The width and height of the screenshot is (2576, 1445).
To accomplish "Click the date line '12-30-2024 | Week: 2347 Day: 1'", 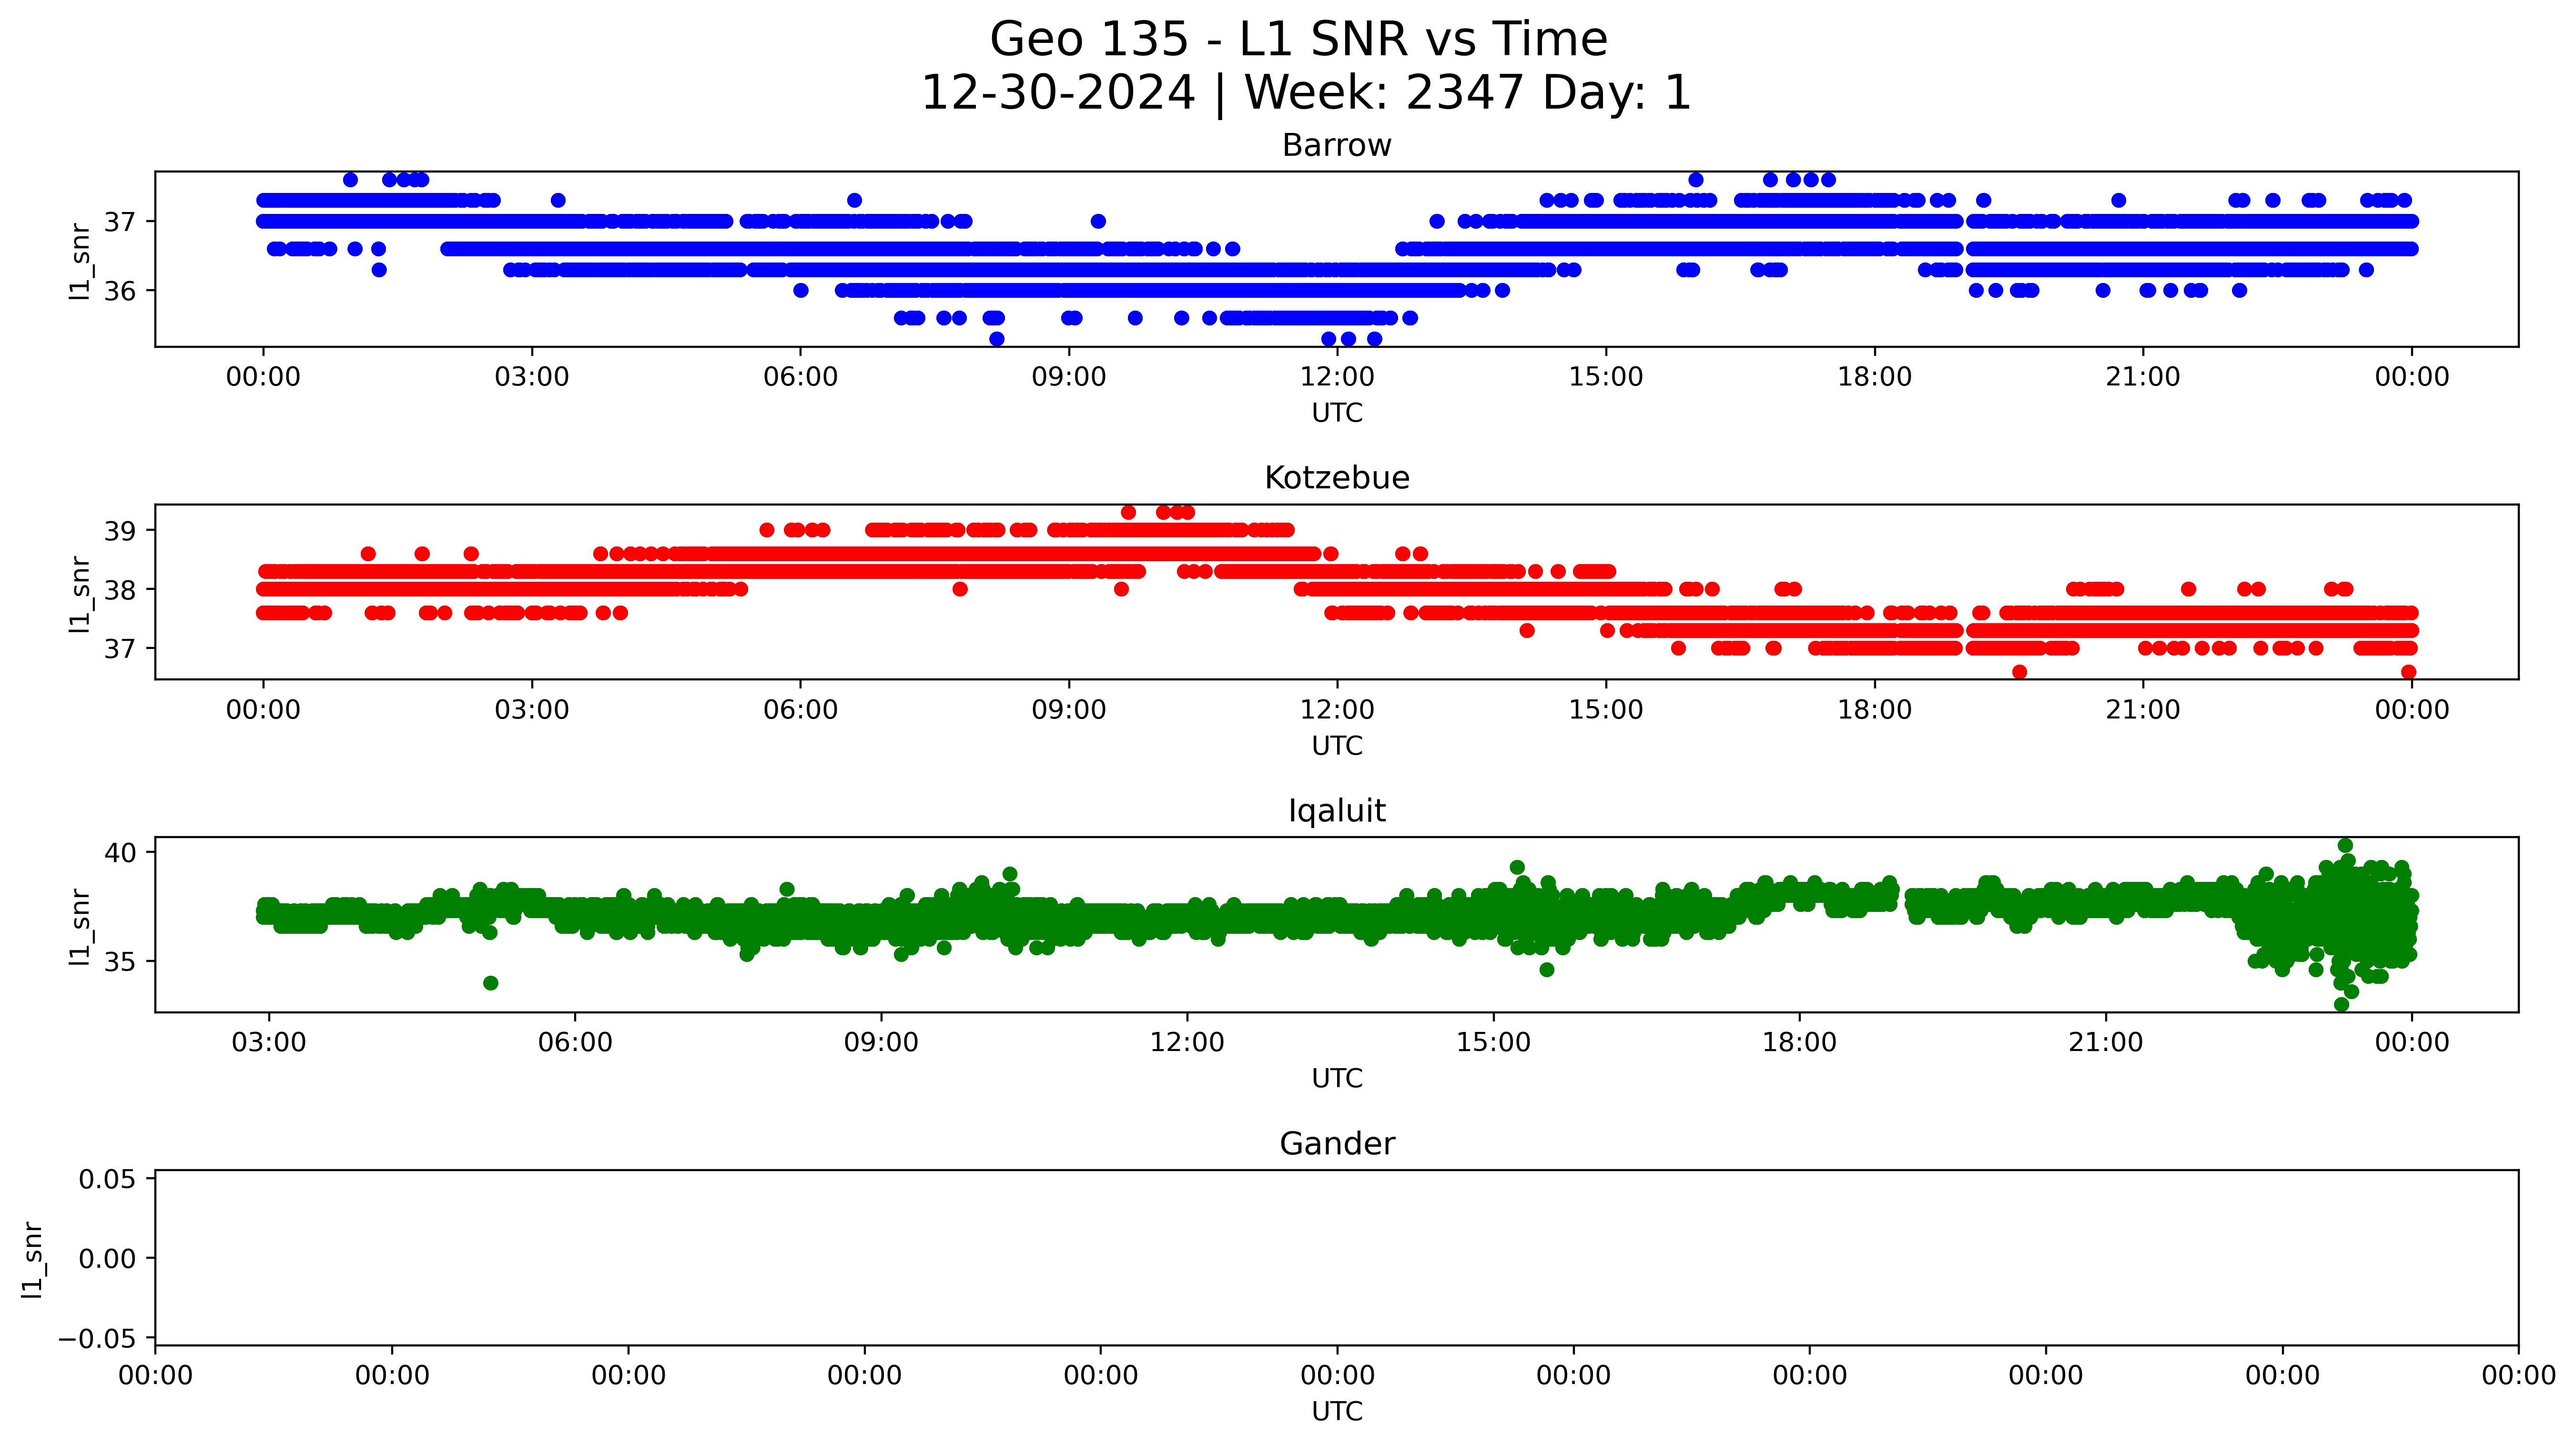I will 1305,93.
